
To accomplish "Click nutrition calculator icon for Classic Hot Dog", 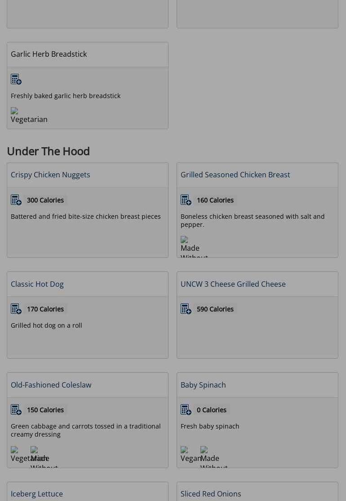I will pyautogui.click(x=16, y=309).
